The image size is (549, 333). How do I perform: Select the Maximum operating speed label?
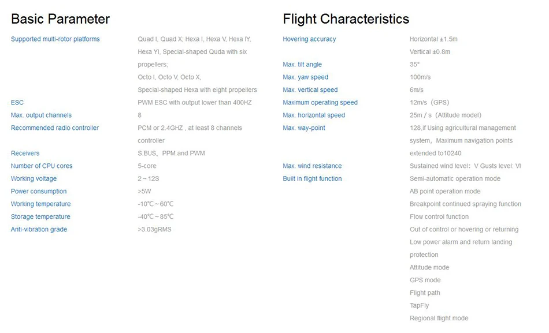[320, 103]
